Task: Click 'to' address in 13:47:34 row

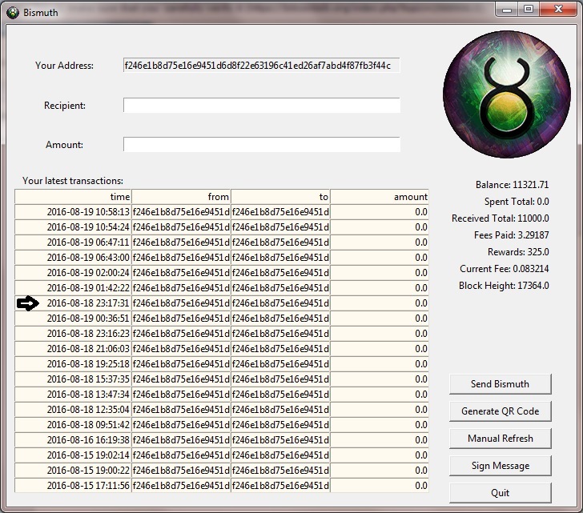Action: pyautogui.click(x=280, y=394)
